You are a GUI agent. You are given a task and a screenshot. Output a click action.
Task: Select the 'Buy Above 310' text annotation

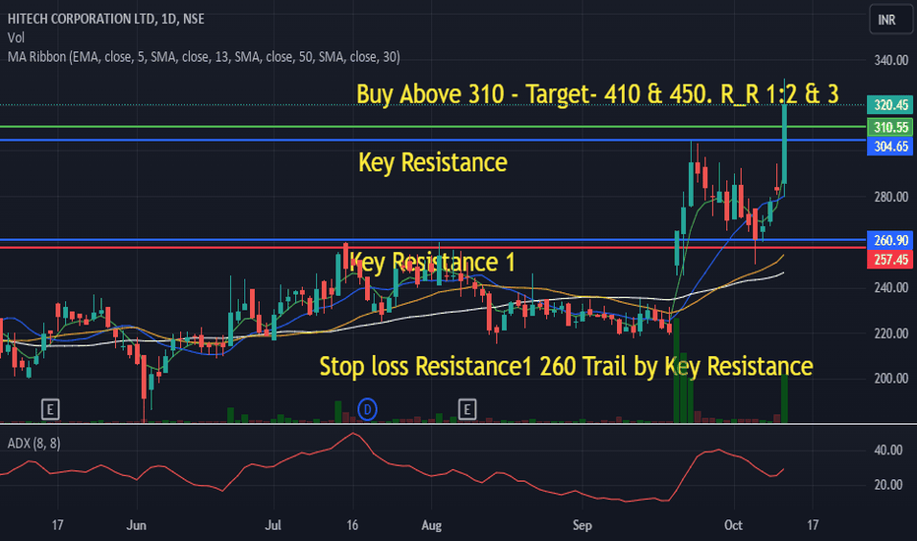[x=597, y=94]
